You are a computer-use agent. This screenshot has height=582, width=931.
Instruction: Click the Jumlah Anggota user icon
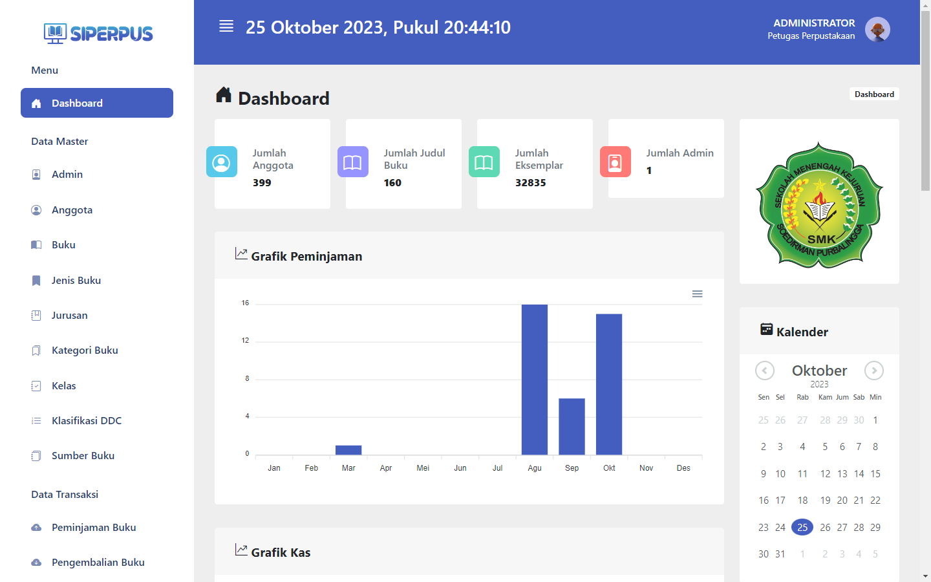(222, 162)
